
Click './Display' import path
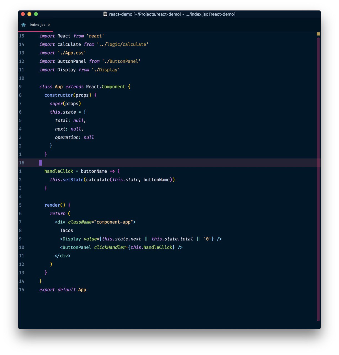coord(106,70)
